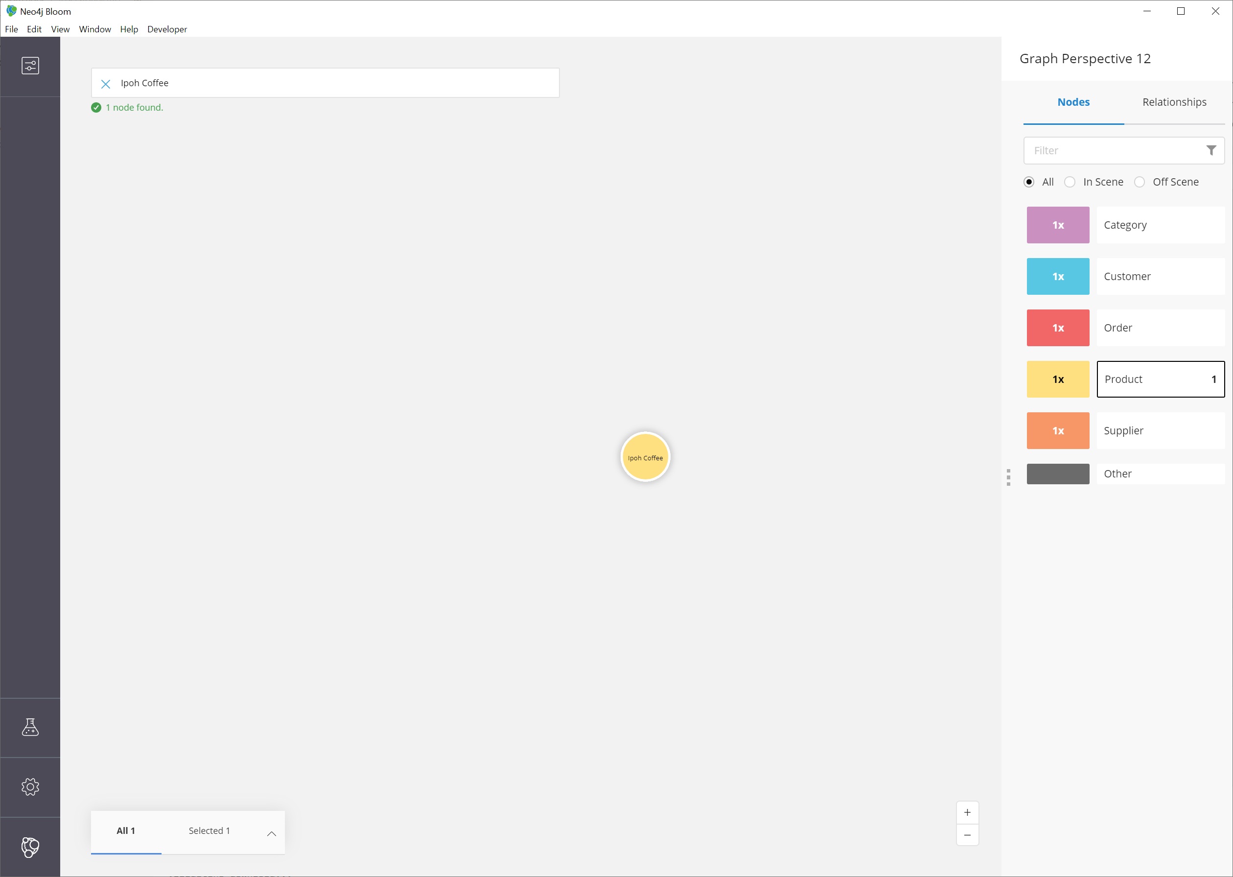Screen dimensions: 1233x877
Task: Click the Category node type icon
Action: [x=1058, y=225]
